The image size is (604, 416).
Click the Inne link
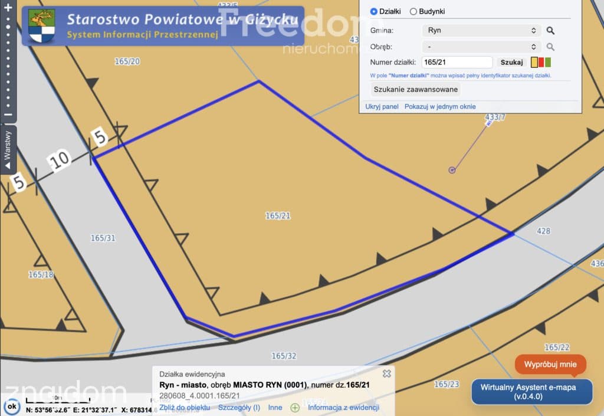(275, 408)
